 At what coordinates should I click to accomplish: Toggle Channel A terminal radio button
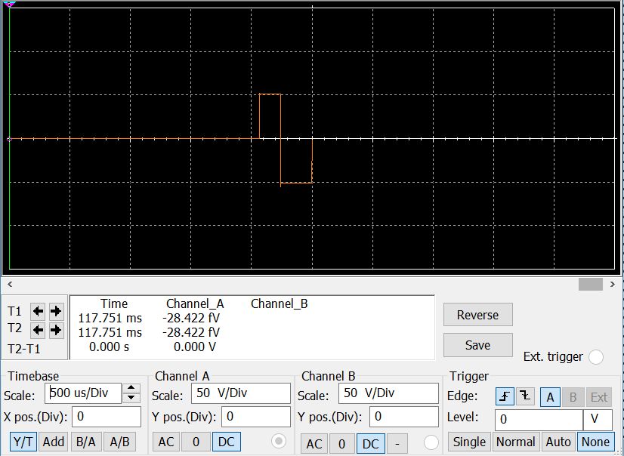(x=279, y=442)
